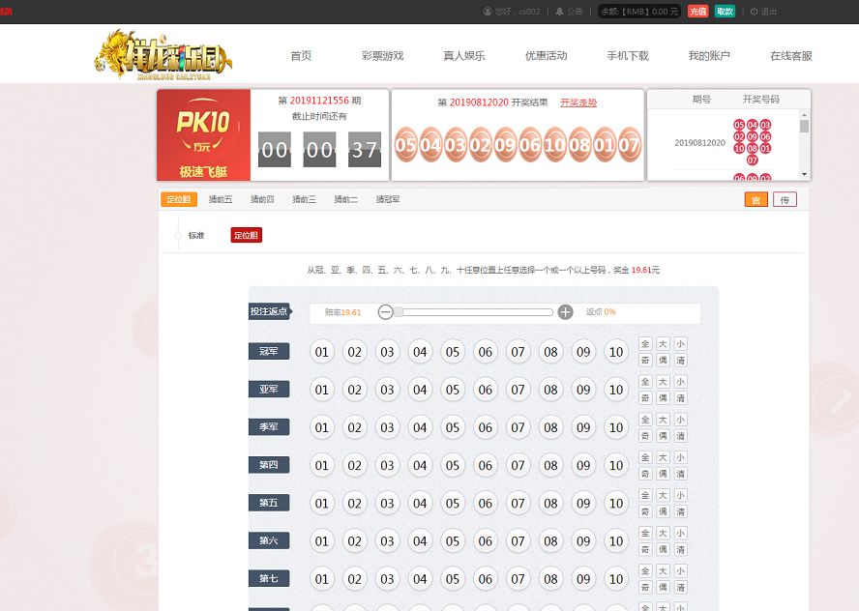The image size is (859, 611).
Task: Enable 全 select-all on the 季军 row
Action: (645, 420)
